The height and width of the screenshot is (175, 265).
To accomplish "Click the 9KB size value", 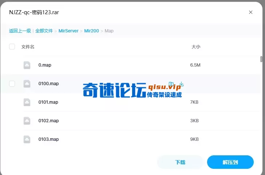I will [194, 139].
